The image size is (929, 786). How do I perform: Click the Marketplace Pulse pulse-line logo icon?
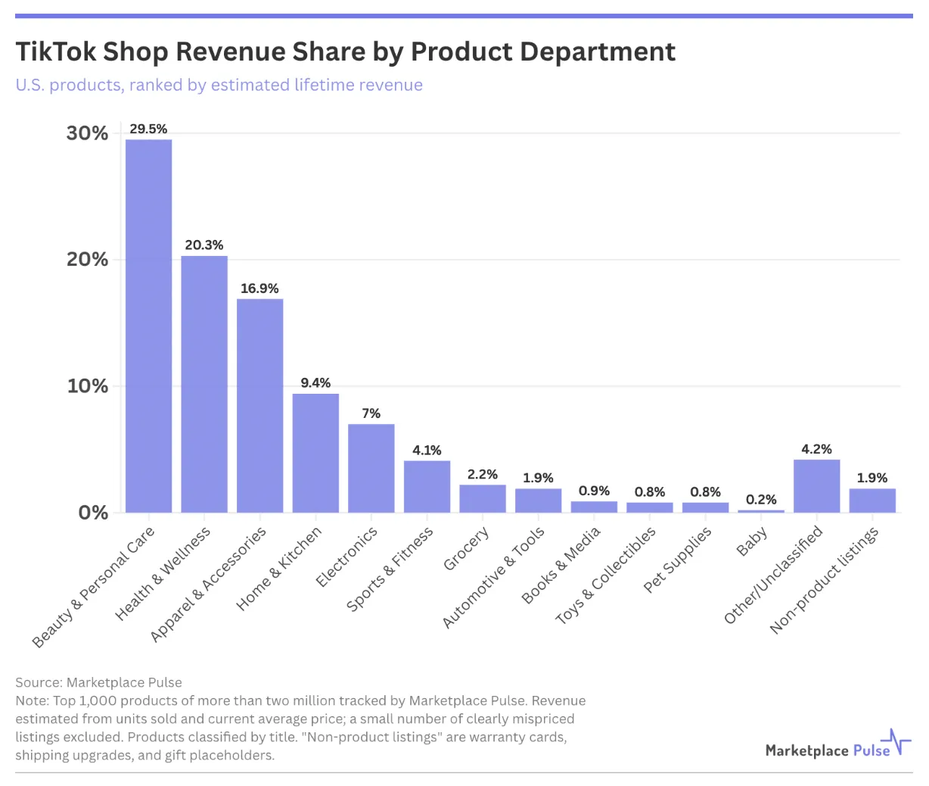[897, 742]
